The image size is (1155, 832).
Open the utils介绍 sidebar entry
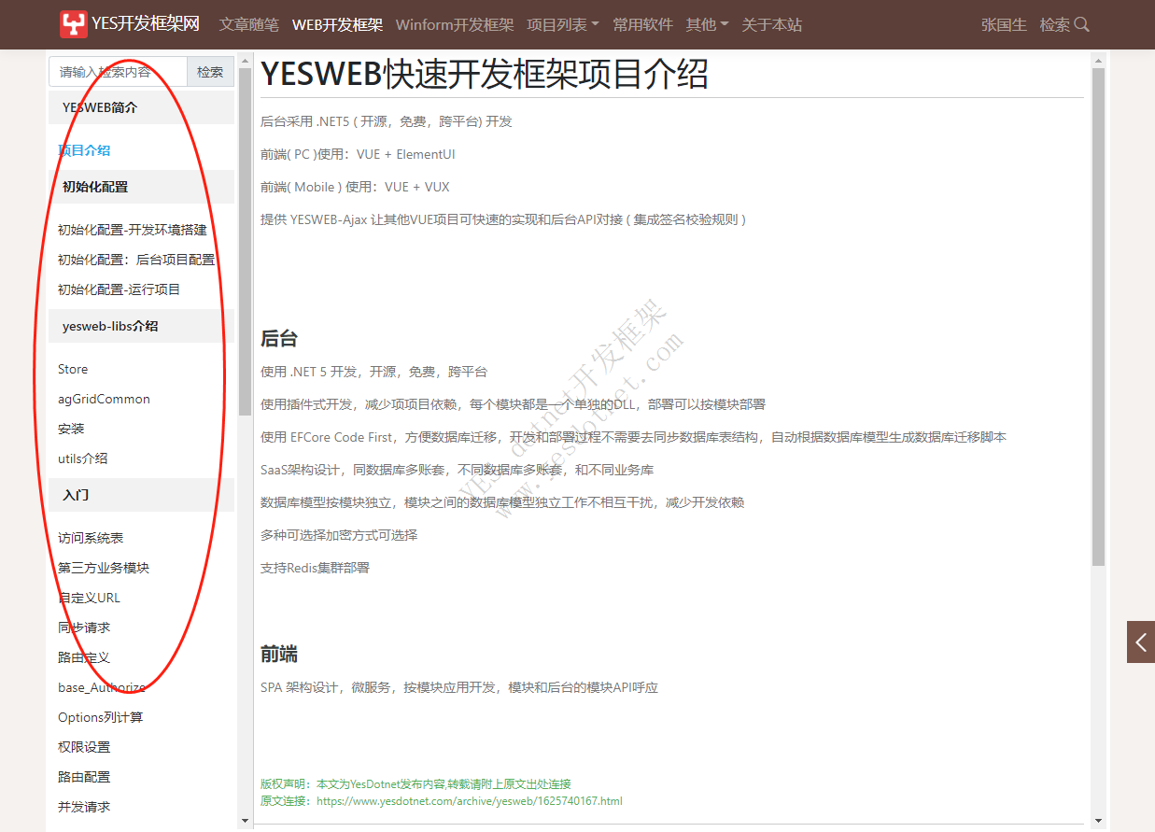[82, 458]
